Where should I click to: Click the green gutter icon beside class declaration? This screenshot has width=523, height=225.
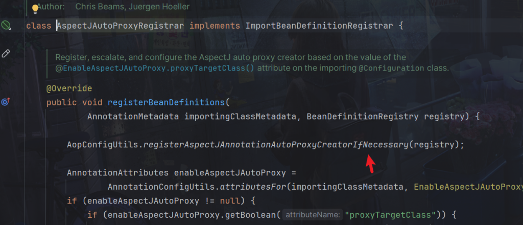click(6, 25)
